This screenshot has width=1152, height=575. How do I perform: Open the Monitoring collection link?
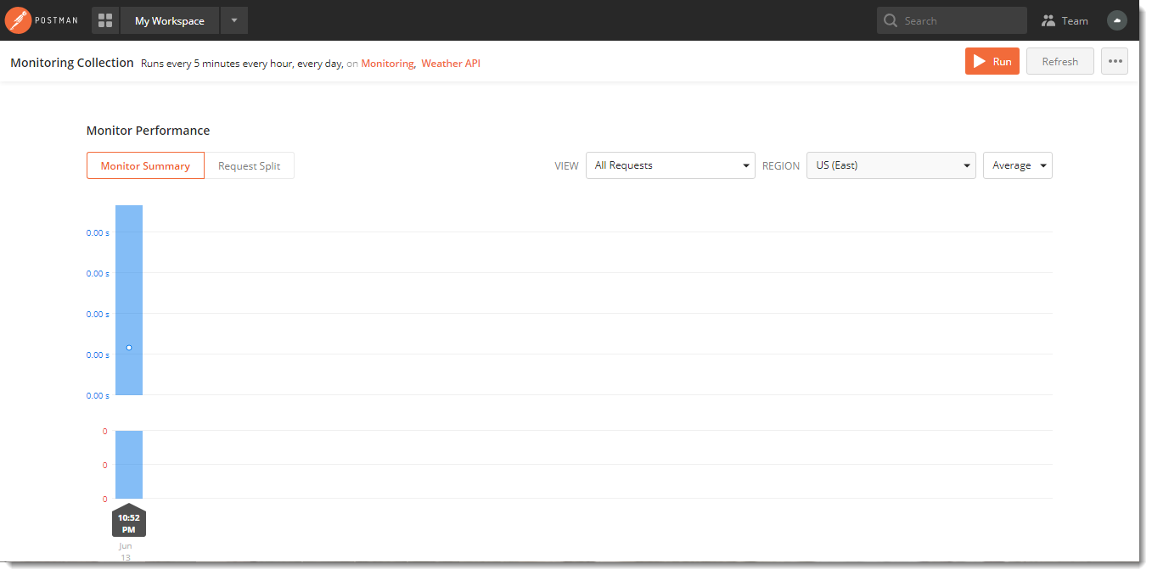[x=387, y=64]
